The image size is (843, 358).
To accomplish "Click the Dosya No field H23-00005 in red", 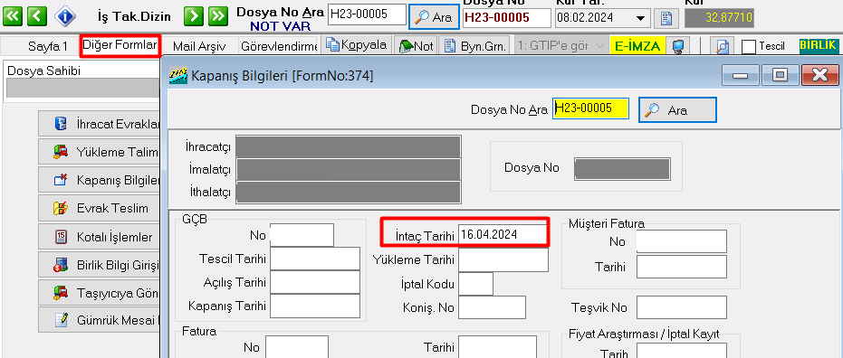I will pyautogui.click(x=506, y=18).
